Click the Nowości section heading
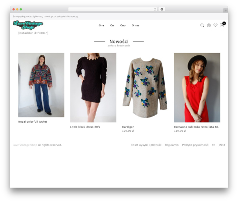Viewport: 238px width, 202px height. 119,42
